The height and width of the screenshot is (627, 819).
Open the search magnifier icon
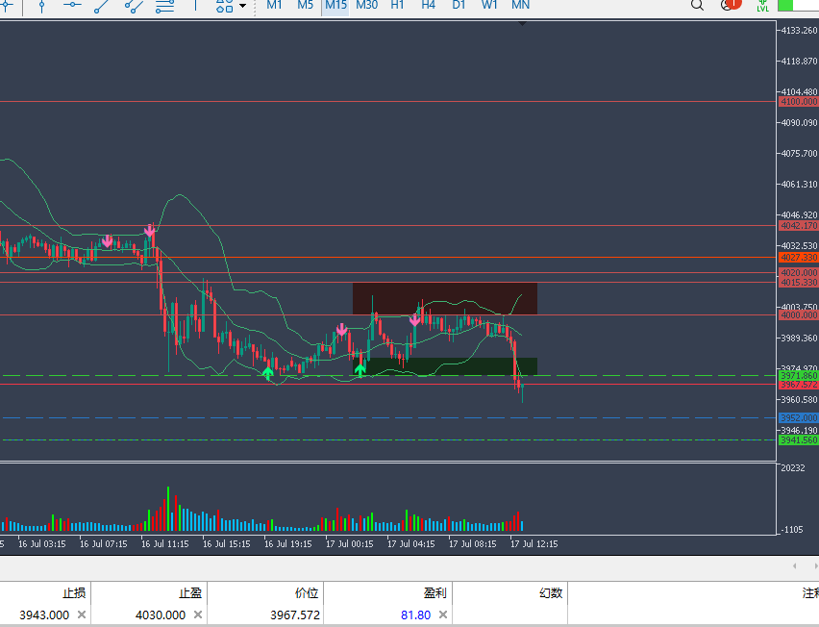[697, 5]
